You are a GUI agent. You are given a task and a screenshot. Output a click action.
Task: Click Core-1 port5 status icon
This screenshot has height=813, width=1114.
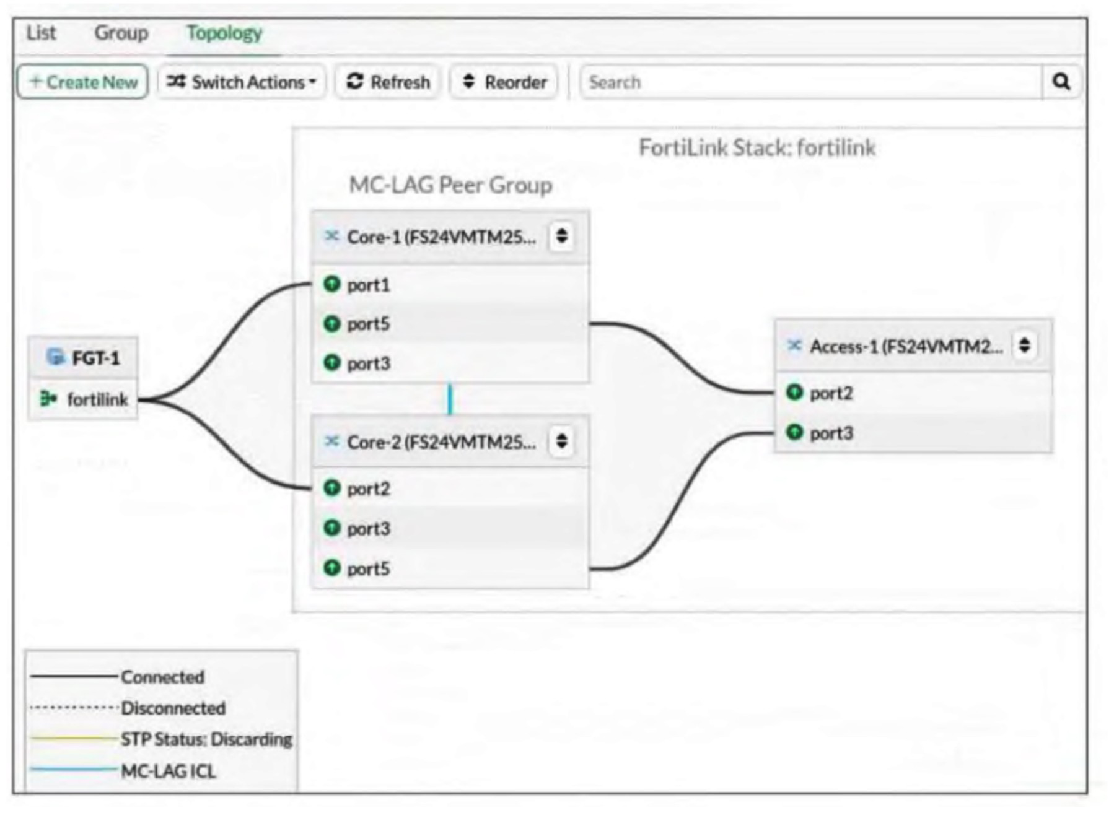point(332,323)
